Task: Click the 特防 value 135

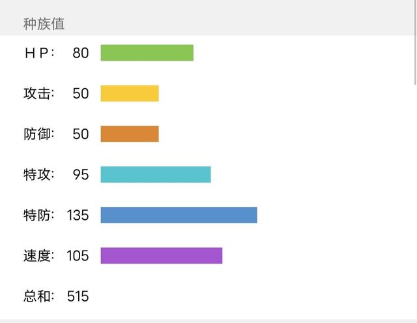Action: click(x=78, y=215)
